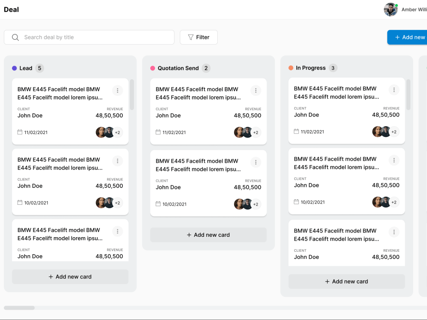
Task: Click the blue Add new button
Action: pos(407,37)
